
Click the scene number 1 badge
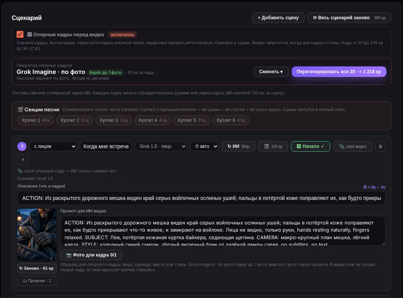(22, 146)
